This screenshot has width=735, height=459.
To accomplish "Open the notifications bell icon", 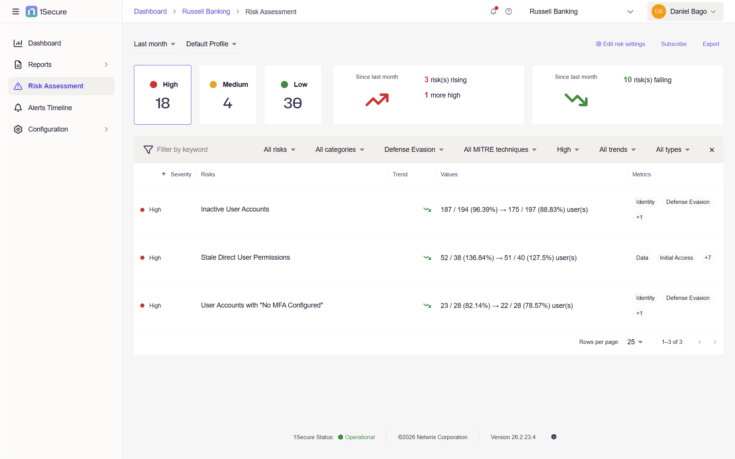I will tap(493, 11).
